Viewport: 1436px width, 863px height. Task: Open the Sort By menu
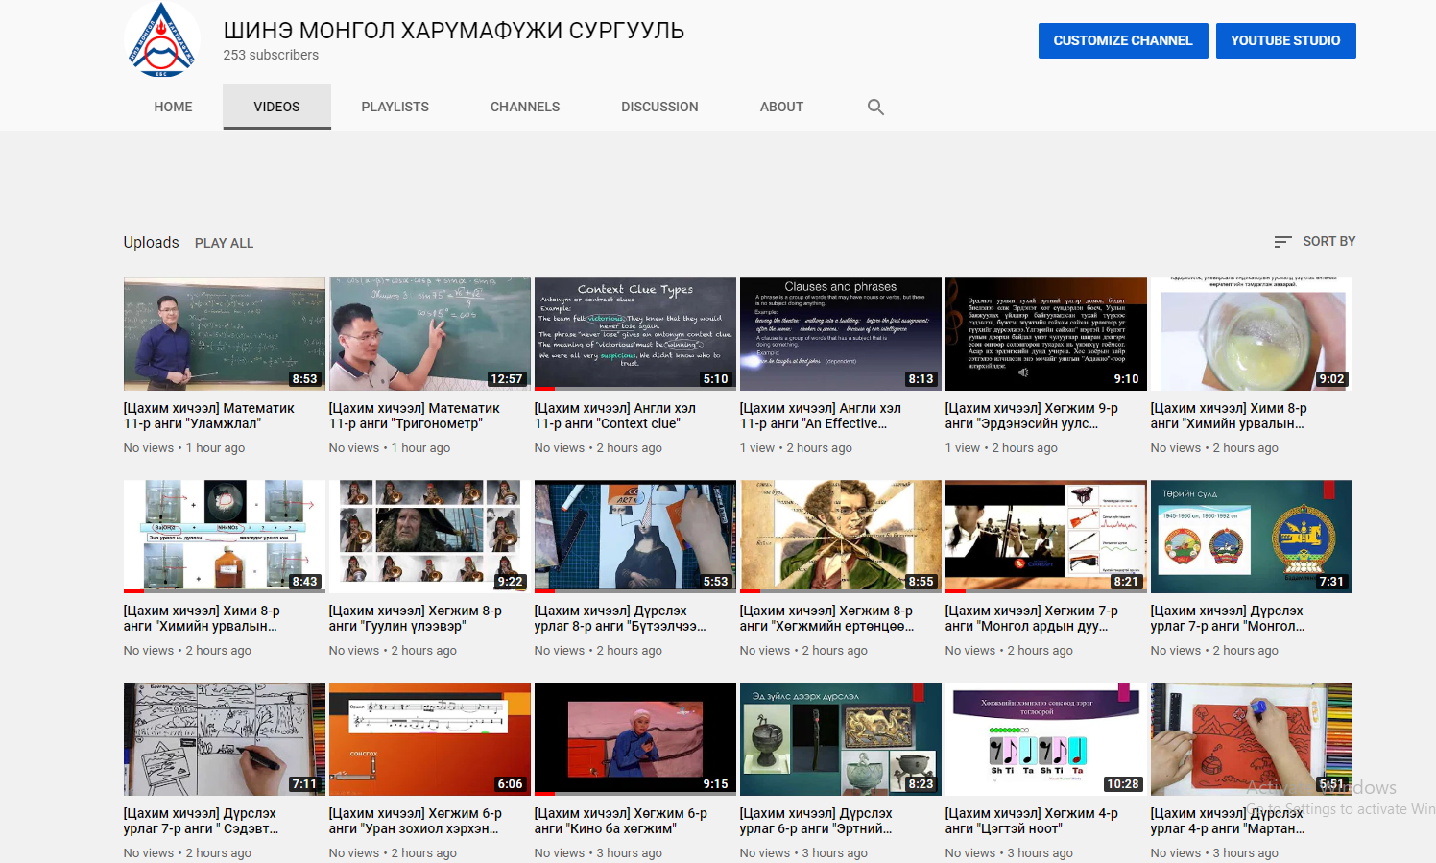click(1314, 242)
